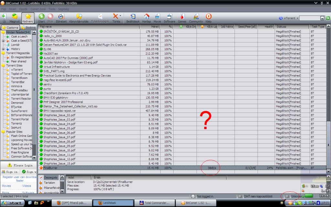
Task: Select the Nis2007.iso torrent row
Action: click(182, 53)
